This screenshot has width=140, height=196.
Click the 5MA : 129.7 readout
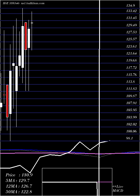(18, 181)
